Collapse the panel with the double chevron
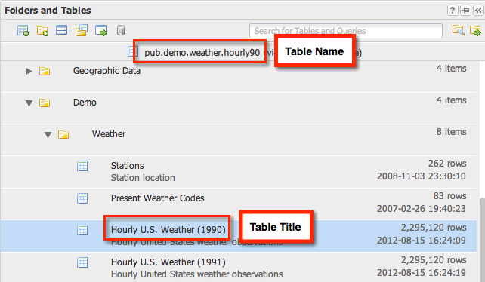 (478, 11)
